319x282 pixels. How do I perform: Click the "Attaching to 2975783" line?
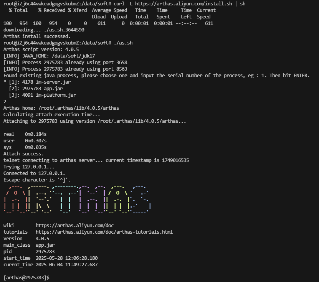pyautogui.click(x=94, y=121)
